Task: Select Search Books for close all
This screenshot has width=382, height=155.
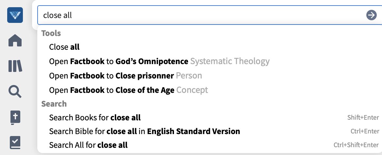Action: pos(210,118)
